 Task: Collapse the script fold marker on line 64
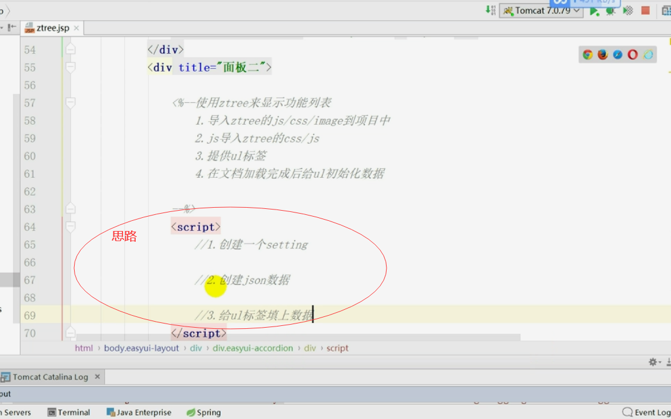tap(71, 227)
